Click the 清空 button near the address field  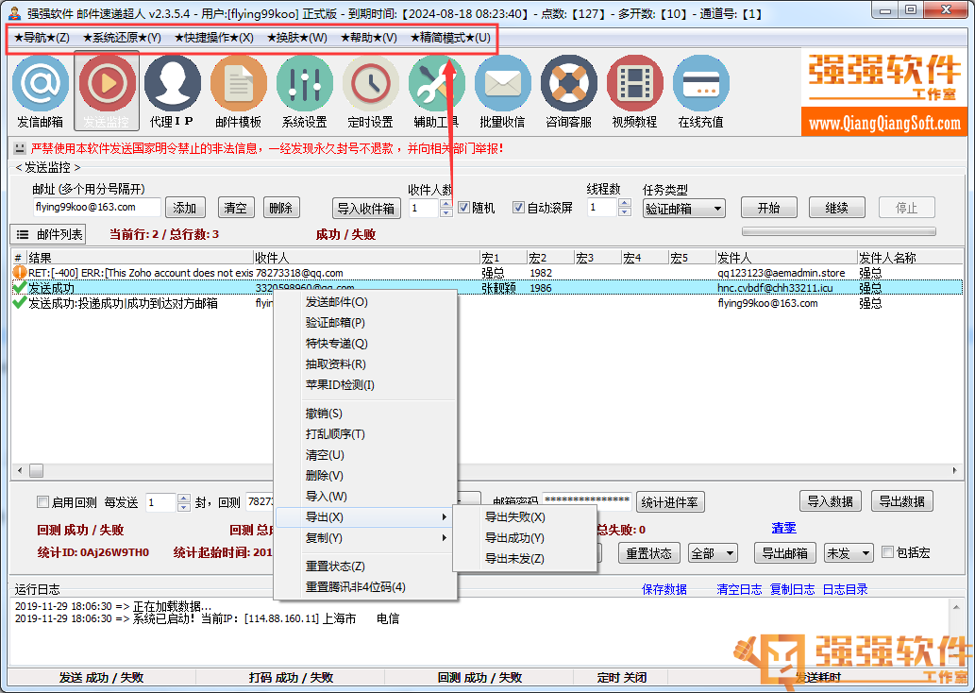tap(236, 208)
